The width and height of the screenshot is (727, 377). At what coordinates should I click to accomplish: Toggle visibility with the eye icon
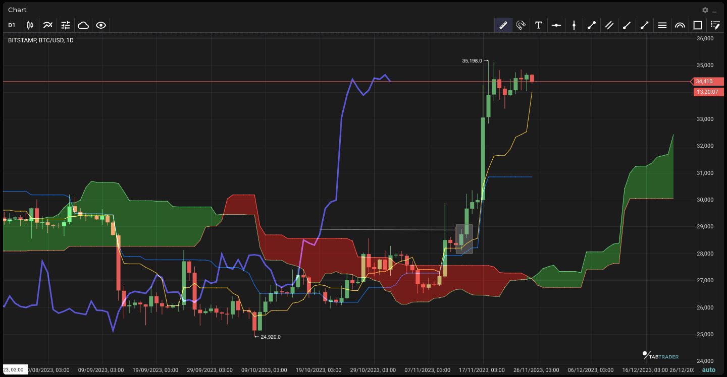pos(101,25)
